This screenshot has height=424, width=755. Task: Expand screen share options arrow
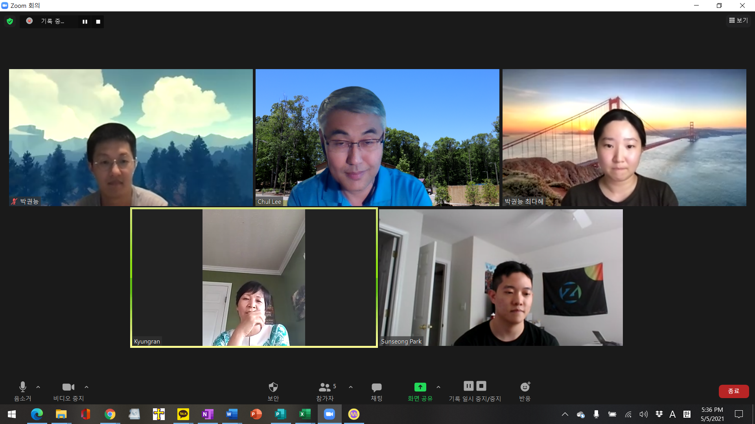[438, 387]
